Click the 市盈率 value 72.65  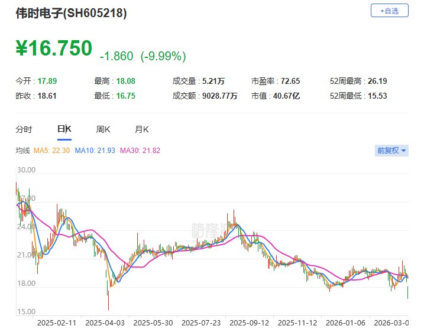point(290,81)
